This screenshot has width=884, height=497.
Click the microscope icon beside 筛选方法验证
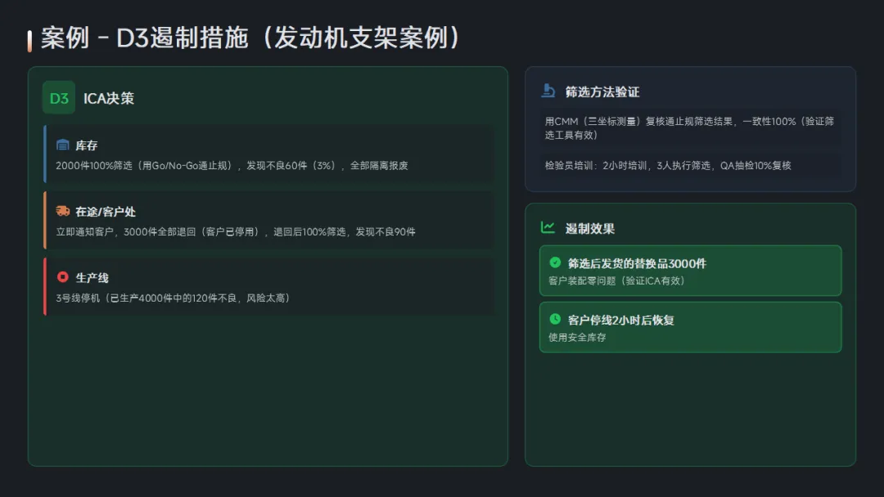[548, 92]
